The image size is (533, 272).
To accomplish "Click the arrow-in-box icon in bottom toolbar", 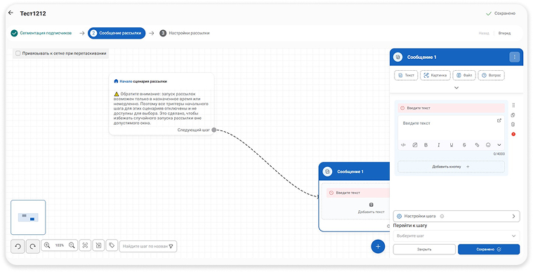I will click(98, 245).
